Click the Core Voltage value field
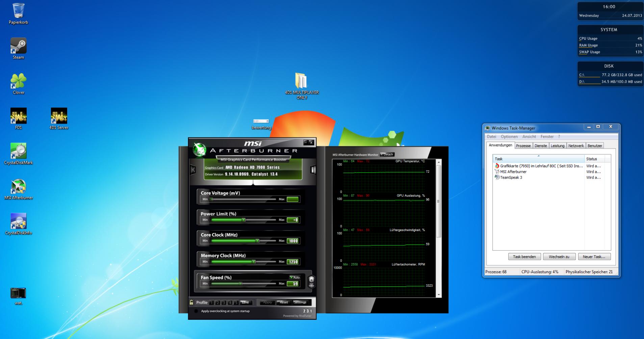Screen dimensions: 644x339 pyautogui.click(x=293, y=199)
